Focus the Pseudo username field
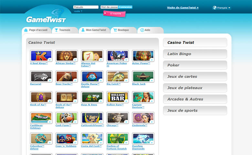 tap(86, 7)
